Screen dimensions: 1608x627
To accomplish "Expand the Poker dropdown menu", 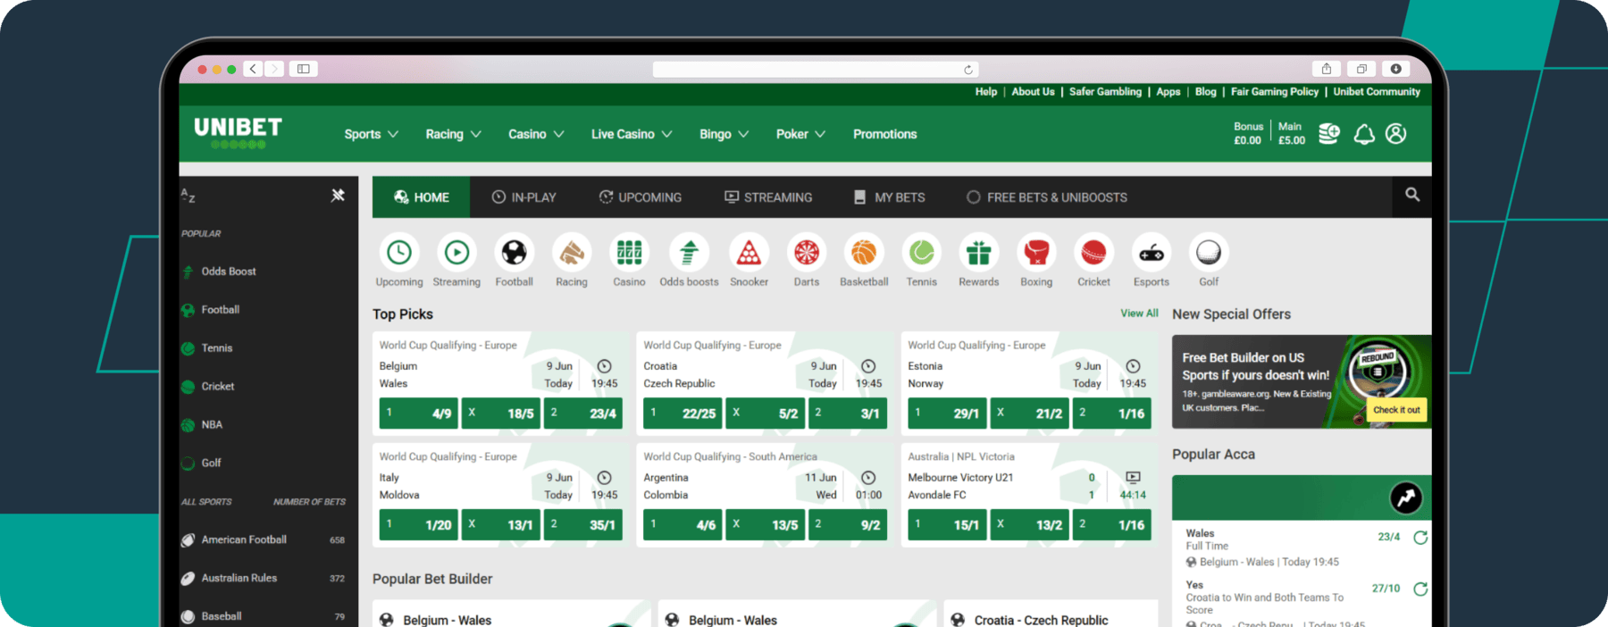I will [801, 134].
